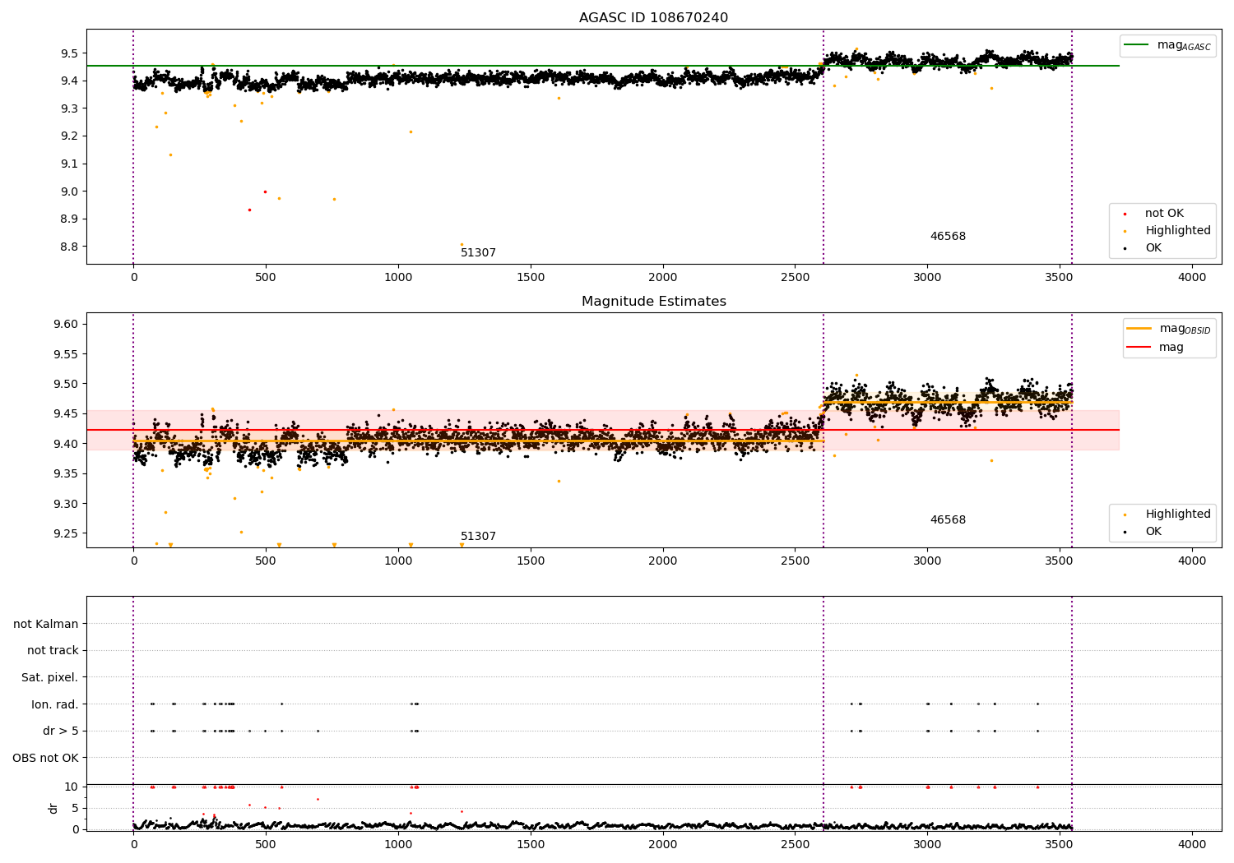The image size is (1234, 863).
Task: Click the 'OBS not OK' axis label
Action: coord(46,758)
